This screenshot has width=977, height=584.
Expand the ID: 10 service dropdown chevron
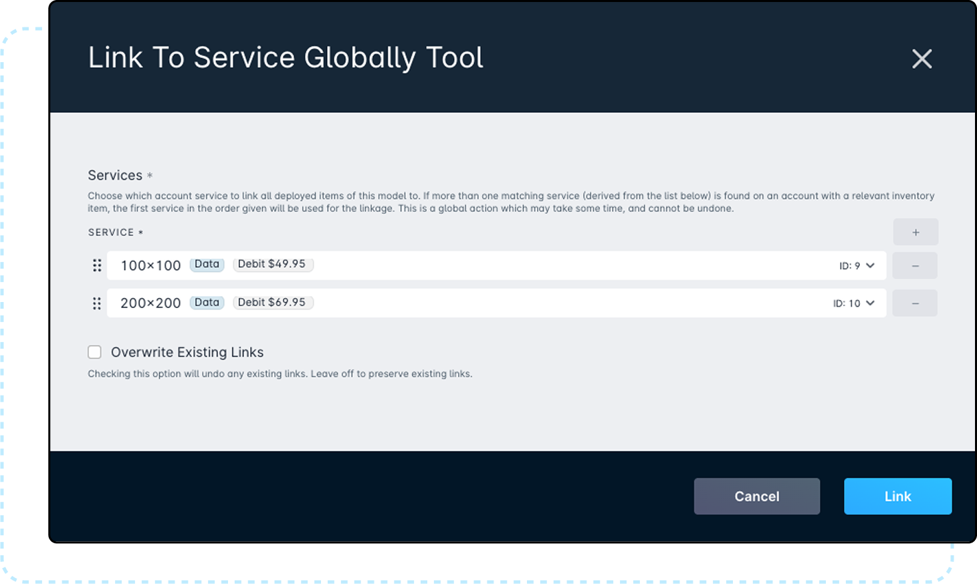(x=870, y=303)
